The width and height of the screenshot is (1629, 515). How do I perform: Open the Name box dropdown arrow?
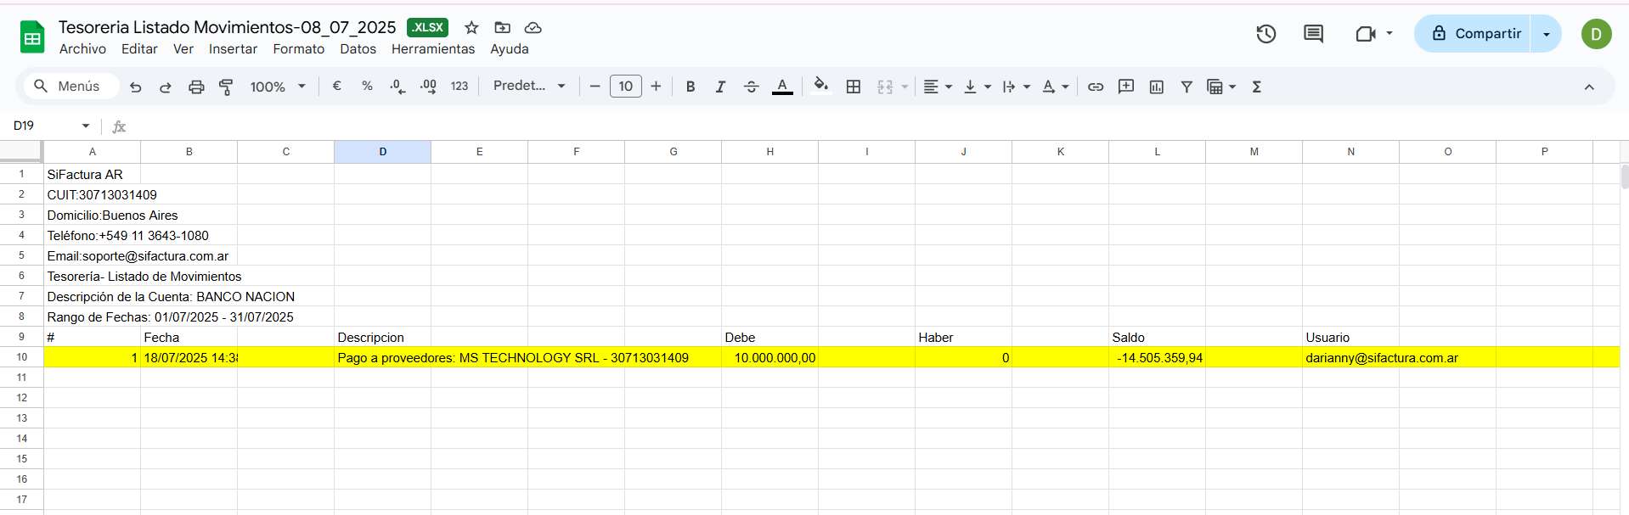[86, 126]
